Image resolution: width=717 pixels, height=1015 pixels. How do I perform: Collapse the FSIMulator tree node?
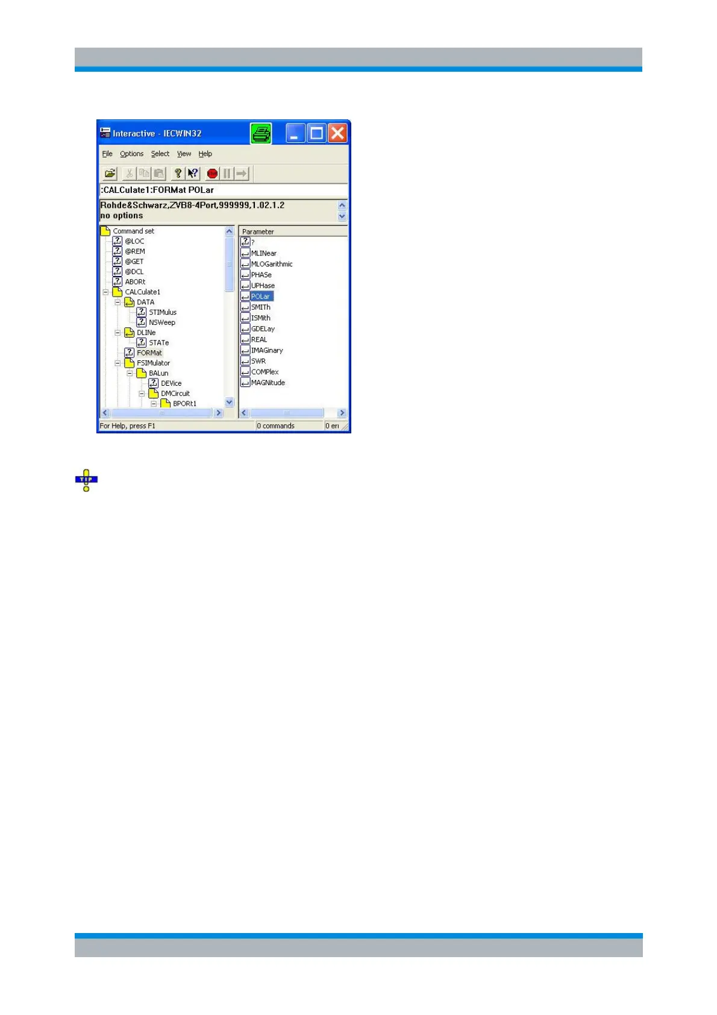click(118, 363)
